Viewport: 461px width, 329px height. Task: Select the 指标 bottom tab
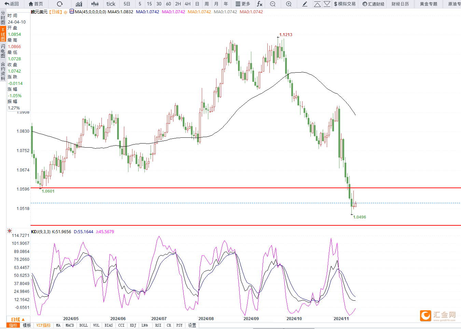click(x=13, y=325)
